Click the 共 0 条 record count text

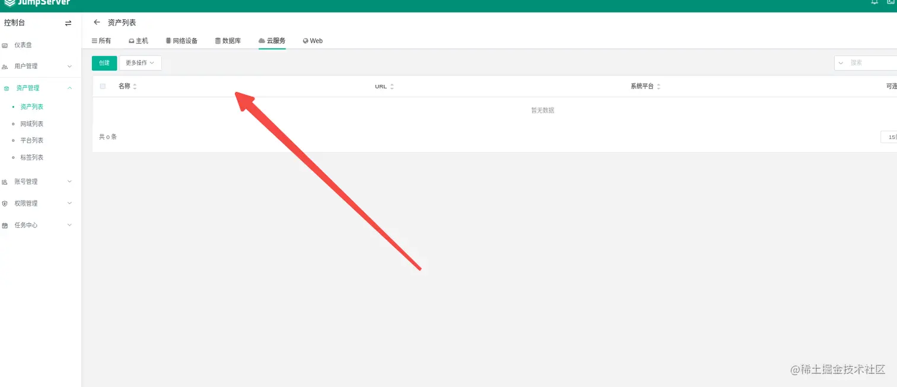[108, 137]
